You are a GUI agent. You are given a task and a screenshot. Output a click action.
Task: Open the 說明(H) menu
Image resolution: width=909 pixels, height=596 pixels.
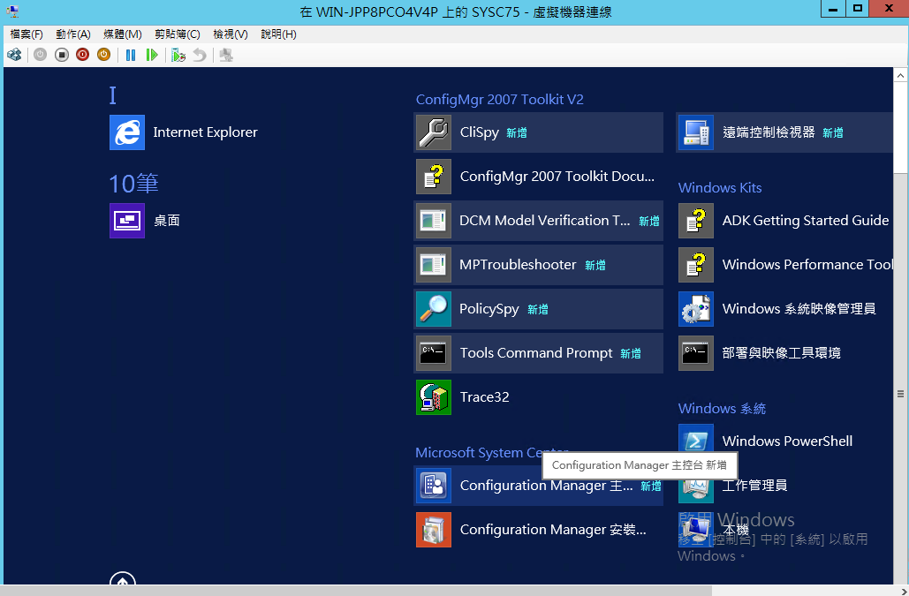pos(278,34)
